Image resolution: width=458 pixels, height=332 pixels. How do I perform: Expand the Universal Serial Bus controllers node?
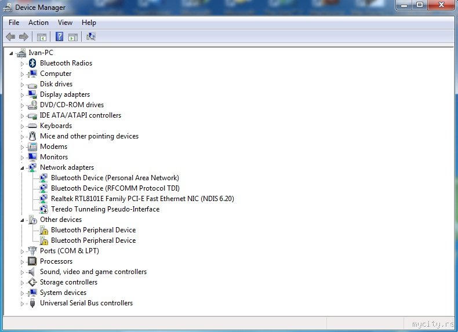(x=22, y=304)
